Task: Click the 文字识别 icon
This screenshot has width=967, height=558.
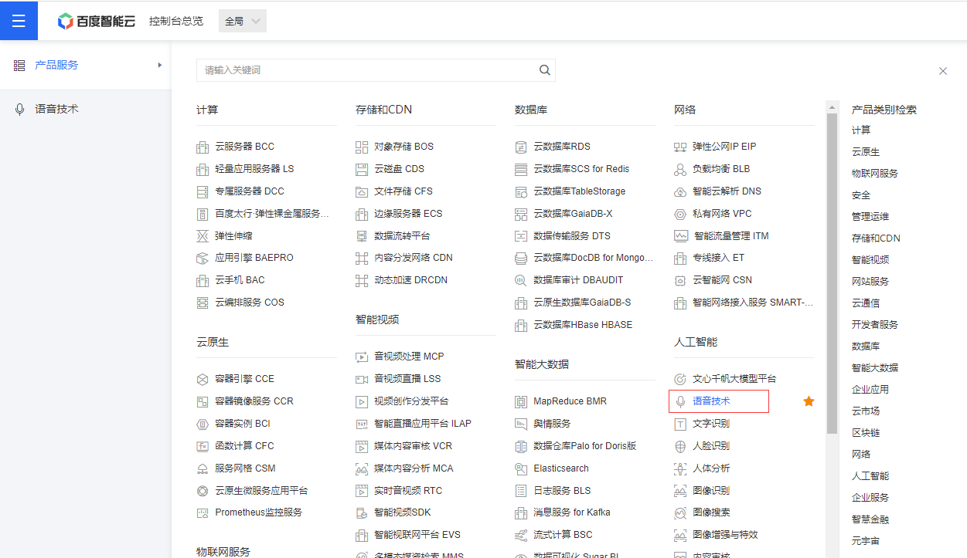Action: pos(680,424)
